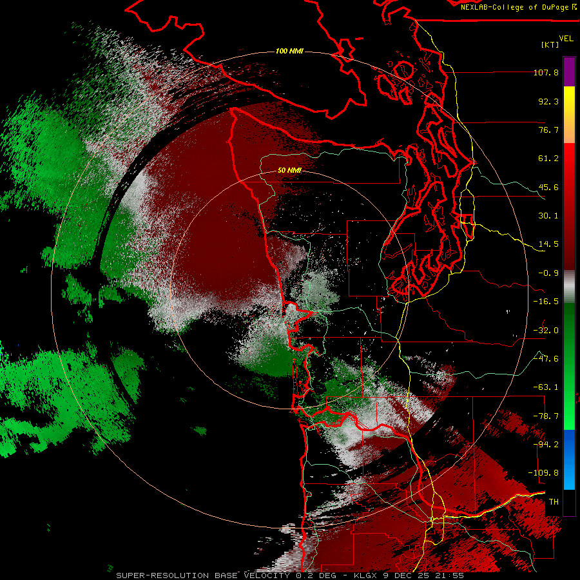Click the VEL legend title
The height and width of the screenshot is (580, 580).
(x=566, y=39)
